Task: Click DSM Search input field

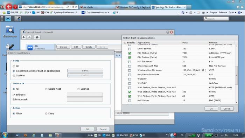Action: point(216,19)
